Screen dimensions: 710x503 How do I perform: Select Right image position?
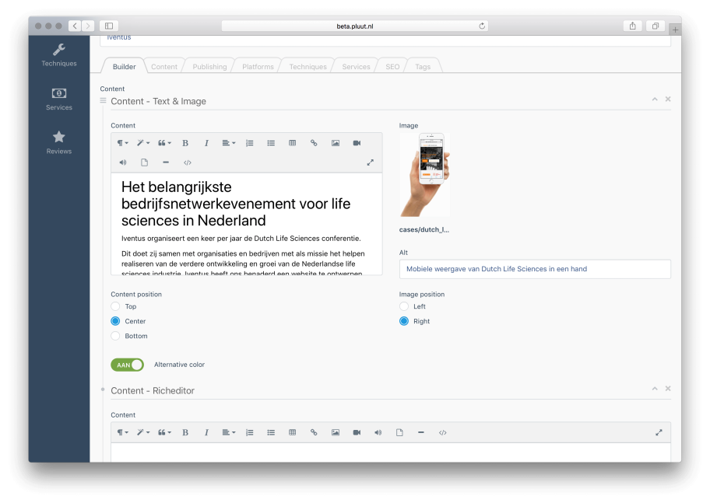[404, 321]
